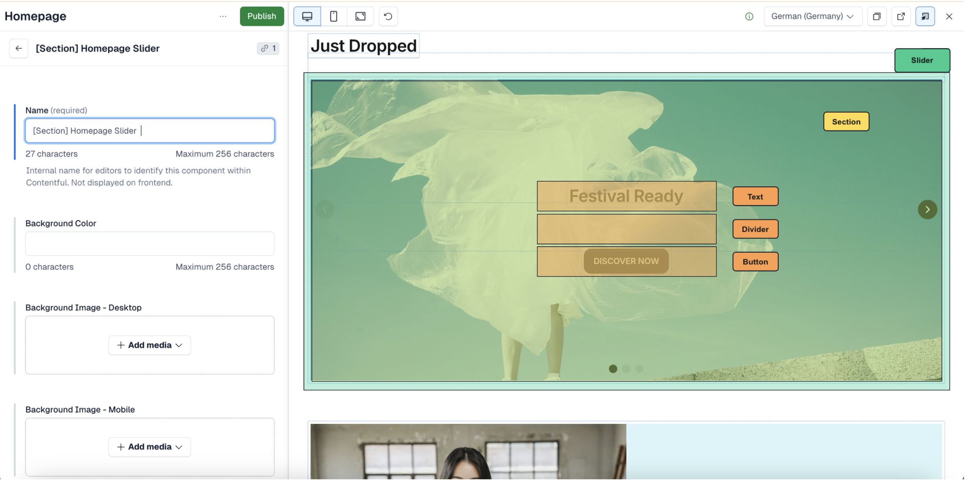Viewport: 968px width, 482px height.
Task: Click the green info status icon
Action: pyautogui.click(x=749, y=16)
